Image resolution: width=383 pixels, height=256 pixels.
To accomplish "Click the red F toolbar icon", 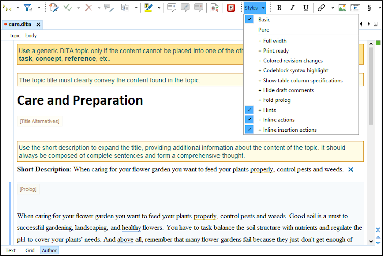I will click(x=231, y=8).
